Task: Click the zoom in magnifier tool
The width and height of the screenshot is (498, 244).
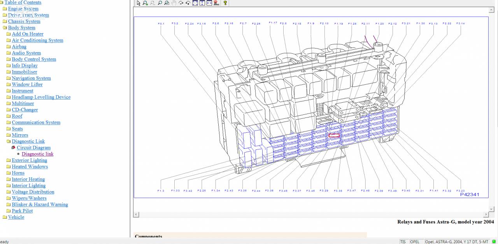Action: (145, 3)
